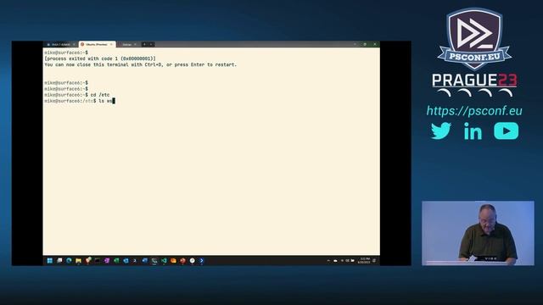Viewport: 543px width, 305px height.
Task: Click the 'press Enter to restart' message line
Action: [141, 64]
